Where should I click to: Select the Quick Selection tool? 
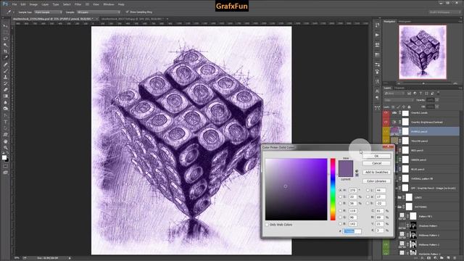[x=5, y=45]
